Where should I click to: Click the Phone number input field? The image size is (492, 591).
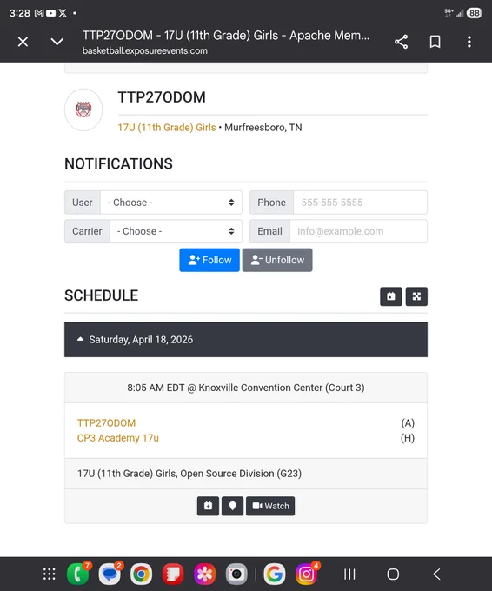coord(360,203)
